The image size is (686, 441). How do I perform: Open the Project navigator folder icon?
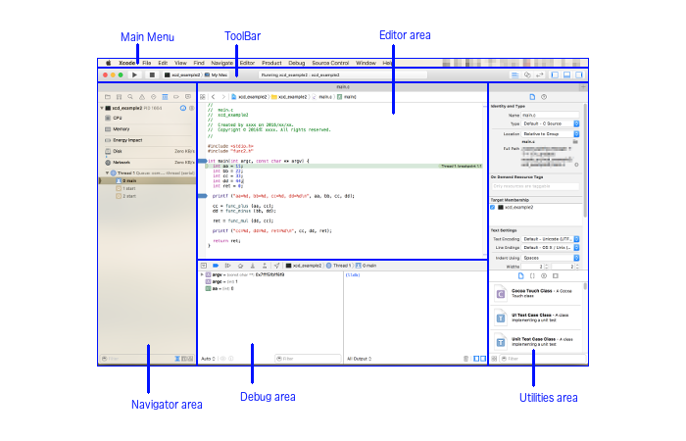point(107,97)
